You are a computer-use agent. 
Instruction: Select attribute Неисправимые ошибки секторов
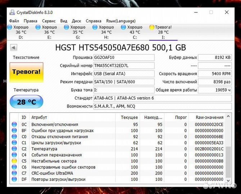click(63, 167)
